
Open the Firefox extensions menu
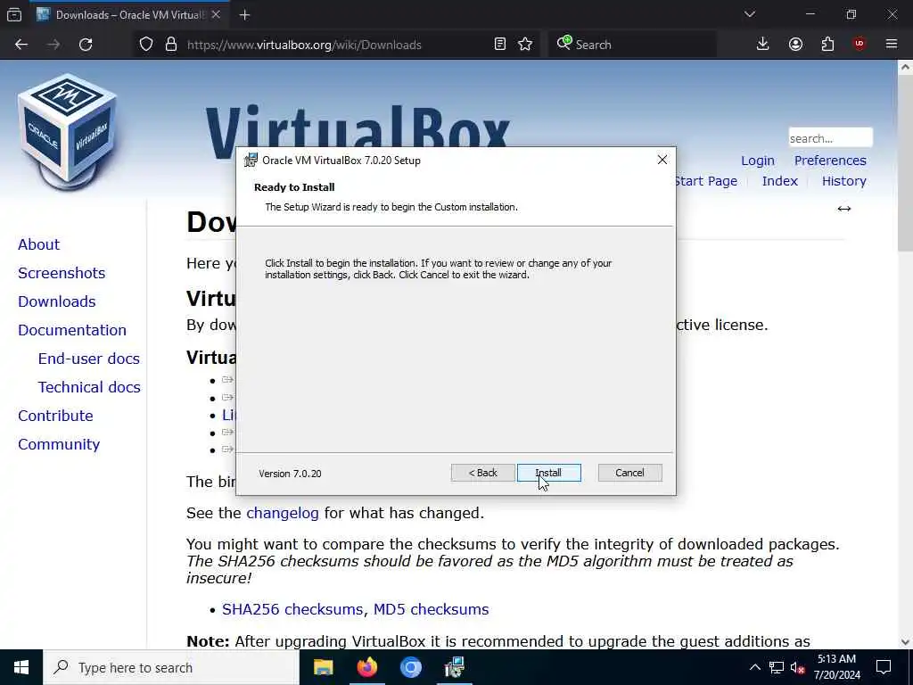point(827,45)
